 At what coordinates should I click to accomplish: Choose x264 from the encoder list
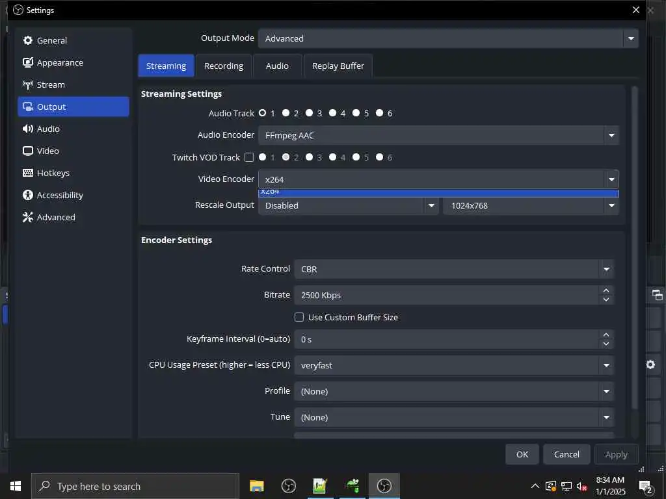click(438, 193)
